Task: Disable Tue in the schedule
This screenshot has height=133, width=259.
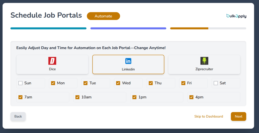Action: coord(85,83)
